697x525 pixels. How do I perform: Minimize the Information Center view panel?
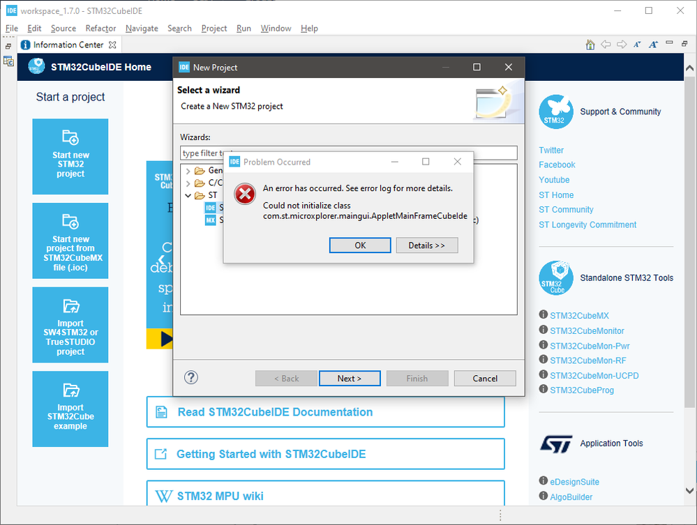point(669,43)
